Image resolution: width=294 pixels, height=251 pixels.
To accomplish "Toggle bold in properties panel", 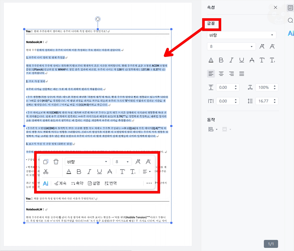I will point(221,60).
